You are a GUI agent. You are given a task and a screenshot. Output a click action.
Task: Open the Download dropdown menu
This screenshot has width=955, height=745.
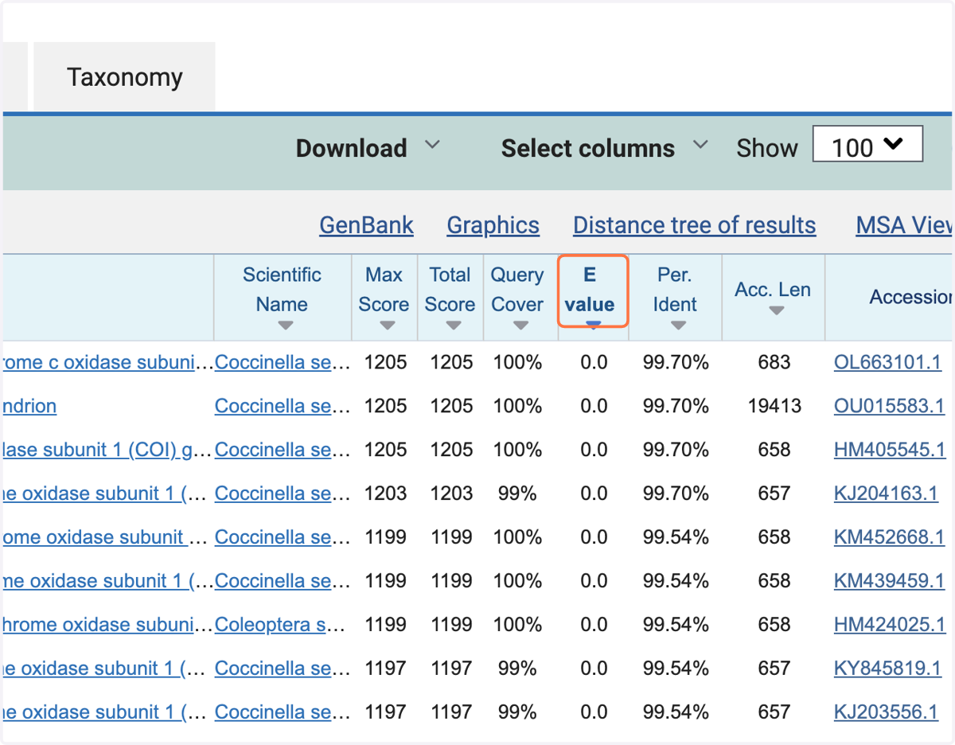(x=367, y=148)
